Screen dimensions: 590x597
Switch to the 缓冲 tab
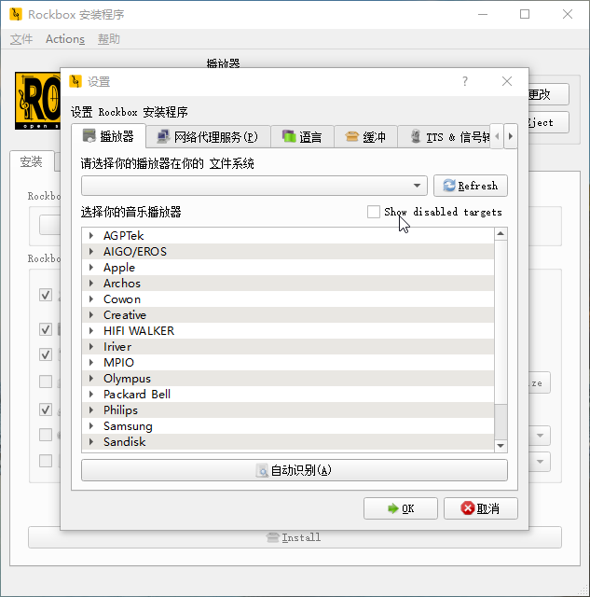point(365,136)
